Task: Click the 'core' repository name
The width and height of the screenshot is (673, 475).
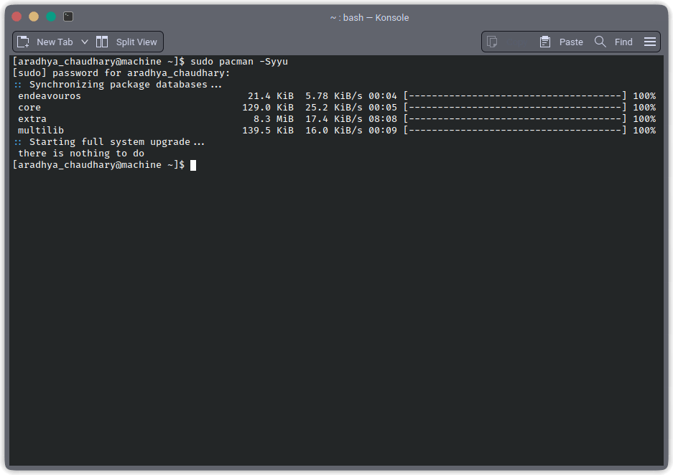Action: pos(29,108)
